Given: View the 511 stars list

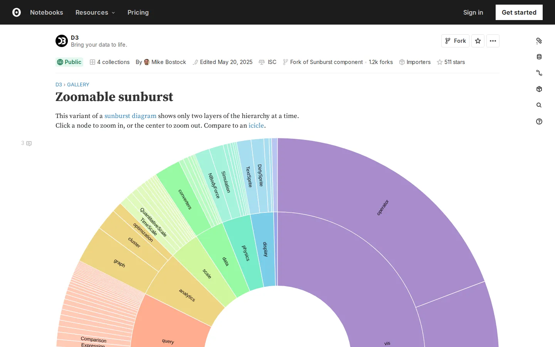Looking at the screenshot, I should coord(451,62).
